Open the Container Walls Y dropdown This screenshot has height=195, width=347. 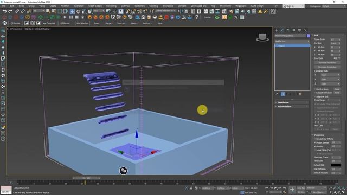pos(330,79)
